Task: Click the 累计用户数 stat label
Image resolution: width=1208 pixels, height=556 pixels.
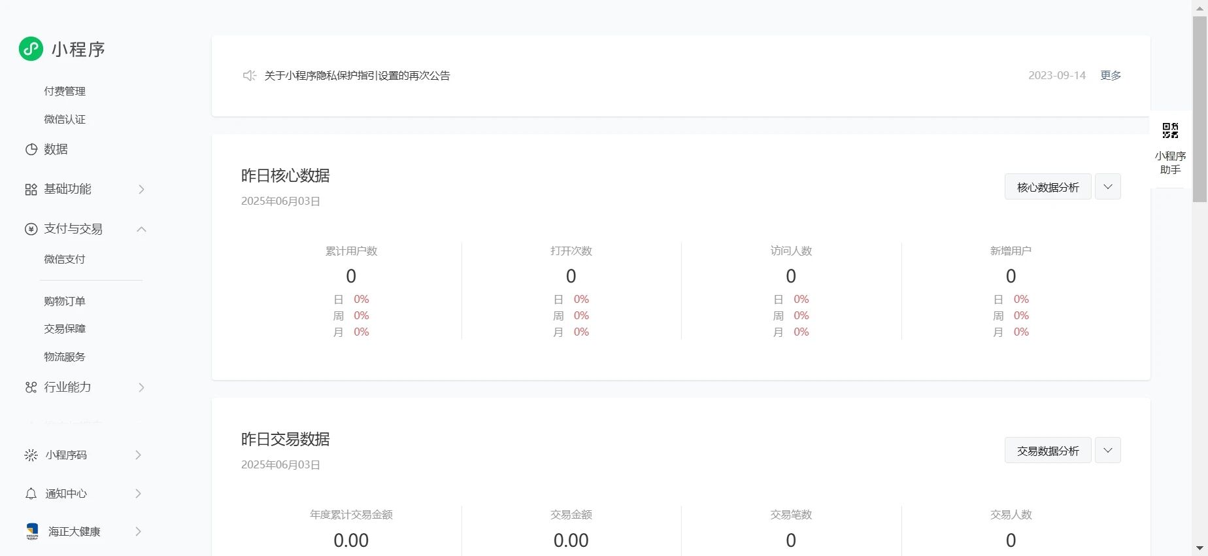Action: [x=351, y=251]
